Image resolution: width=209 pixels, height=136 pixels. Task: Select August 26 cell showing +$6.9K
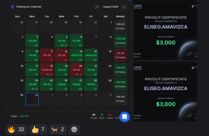(x=61, y=84)
